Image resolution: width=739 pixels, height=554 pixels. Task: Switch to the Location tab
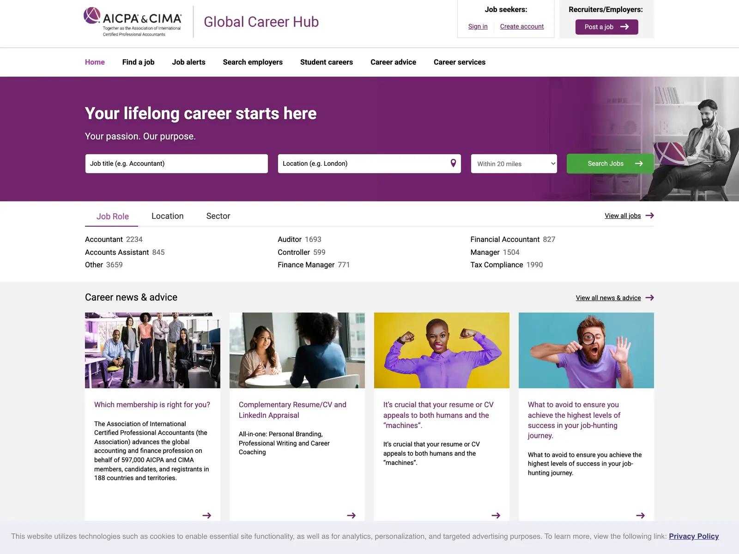tap(168, 216)
